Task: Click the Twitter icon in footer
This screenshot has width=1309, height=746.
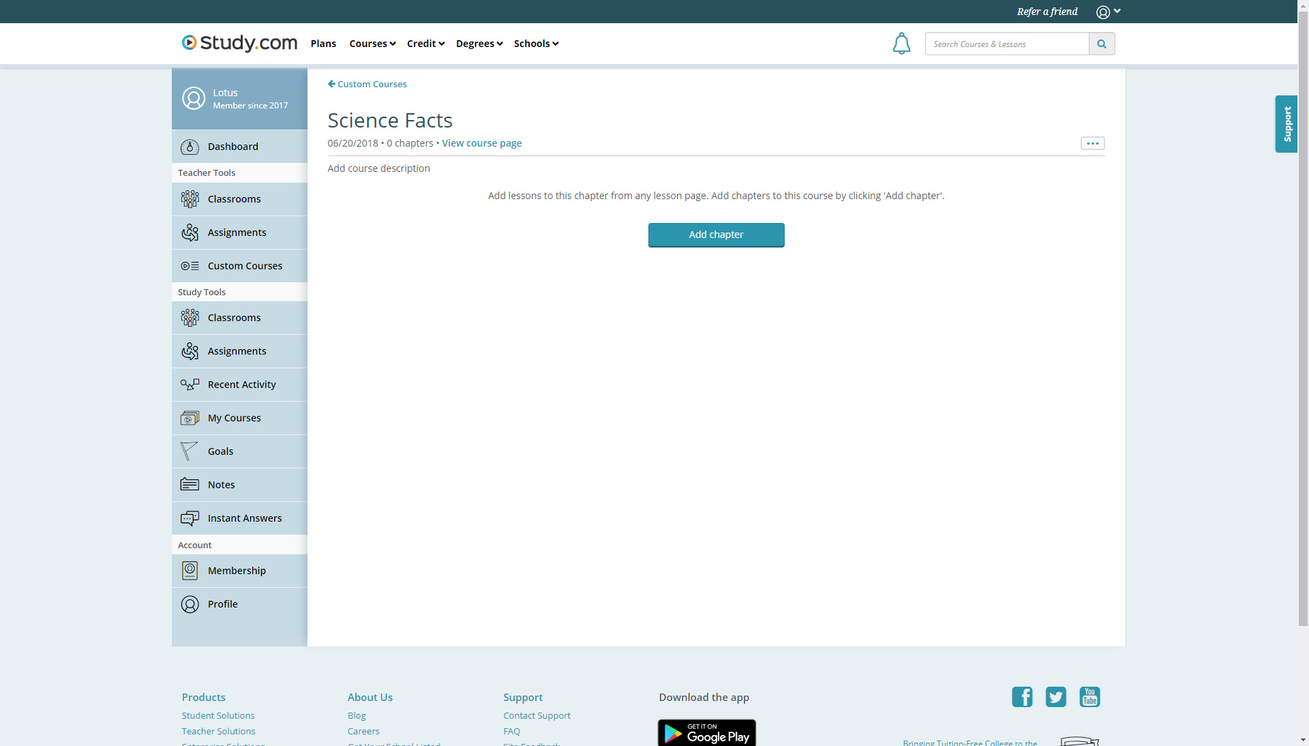Action: coord(1055,697)
